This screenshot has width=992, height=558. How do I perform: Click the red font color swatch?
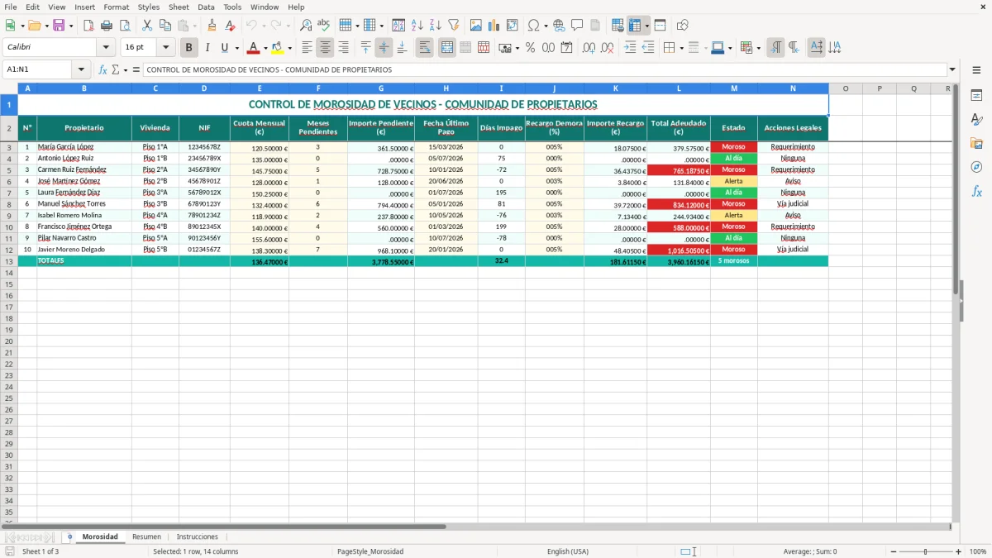[x=253, y=48]
